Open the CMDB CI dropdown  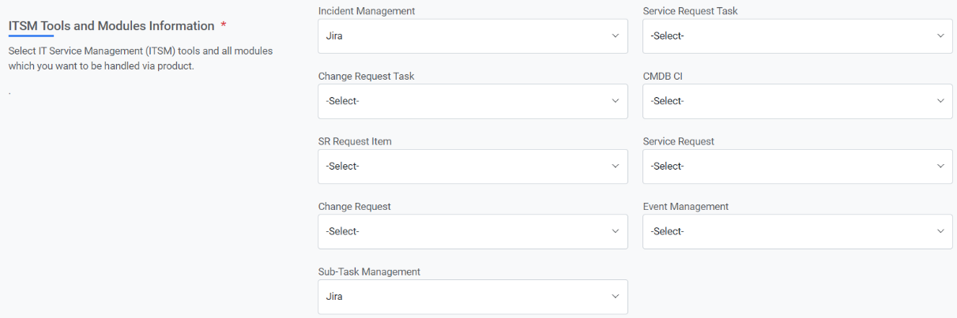click(797, 102)
